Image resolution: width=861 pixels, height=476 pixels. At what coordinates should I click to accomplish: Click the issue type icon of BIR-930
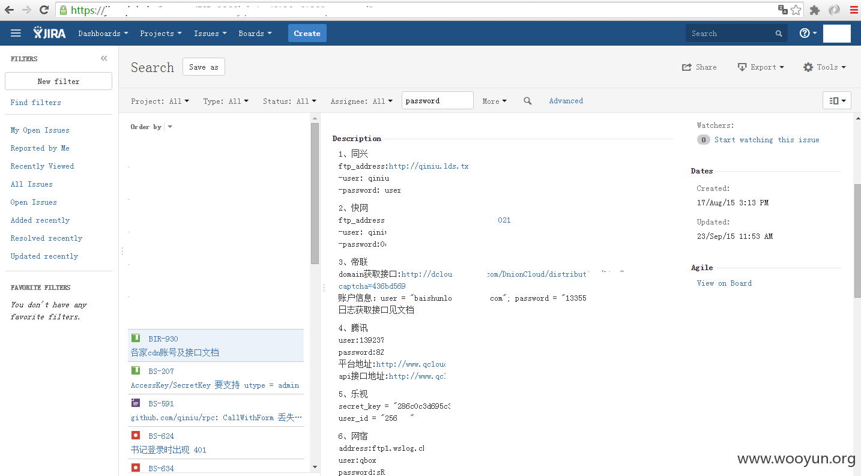(136, 338)
